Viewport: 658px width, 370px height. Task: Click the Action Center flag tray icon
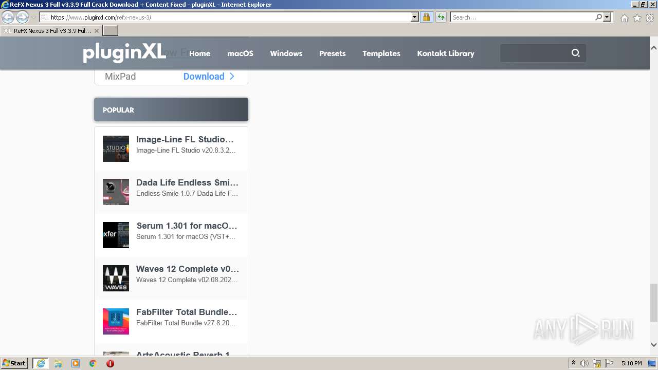(609, 363)
